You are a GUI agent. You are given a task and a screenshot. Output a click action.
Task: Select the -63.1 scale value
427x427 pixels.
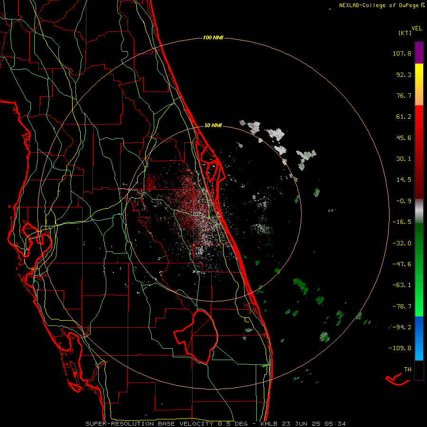click(402, 285)
